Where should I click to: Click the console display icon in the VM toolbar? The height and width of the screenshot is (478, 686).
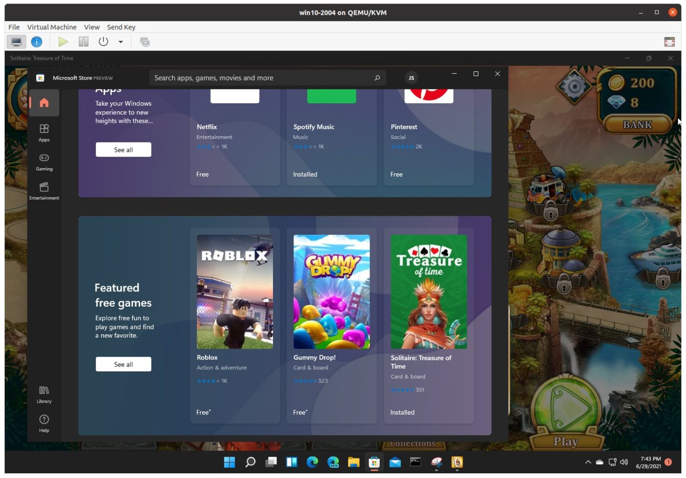[x=16, y=41]
